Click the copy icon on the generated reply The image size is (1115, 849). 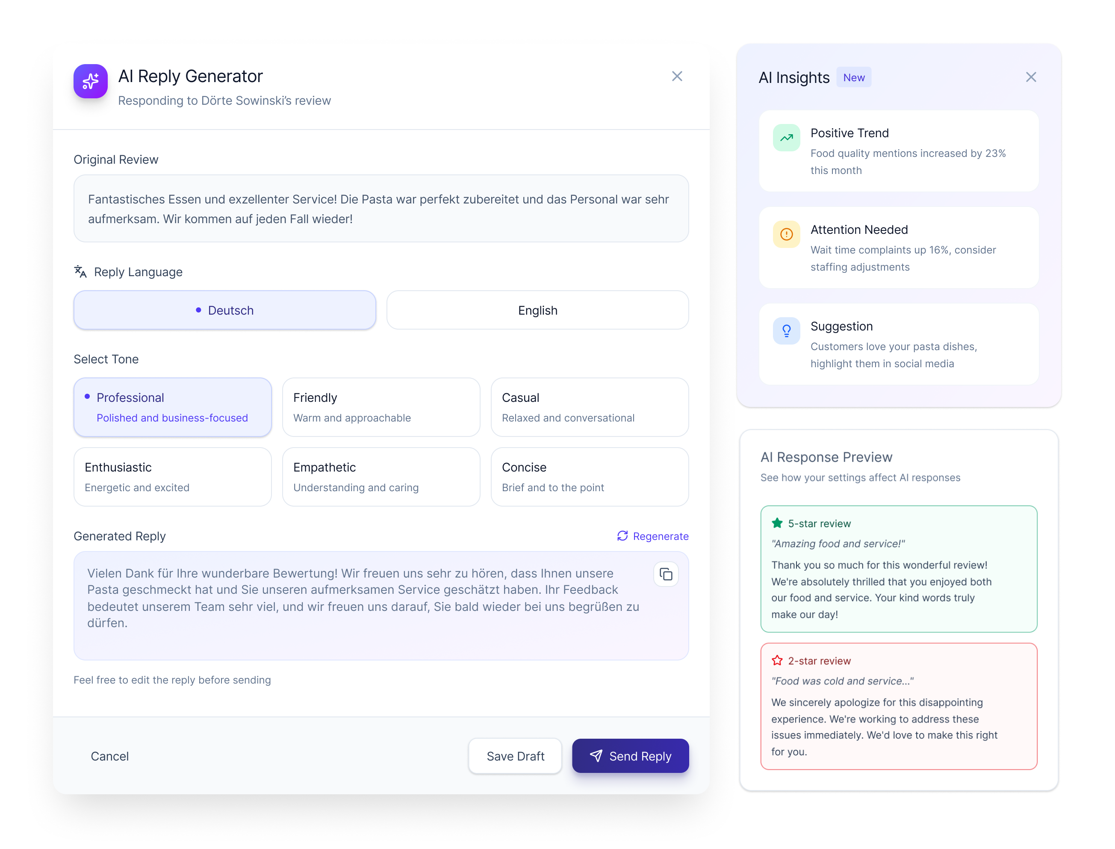[666, 575]
